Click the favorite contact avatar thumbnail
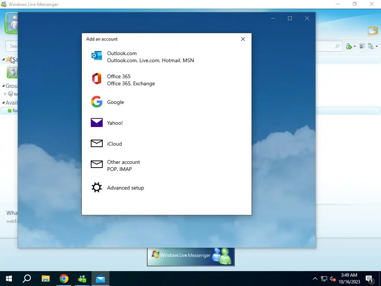Viewport: 381px width, 286px height. tap(12, 72)
